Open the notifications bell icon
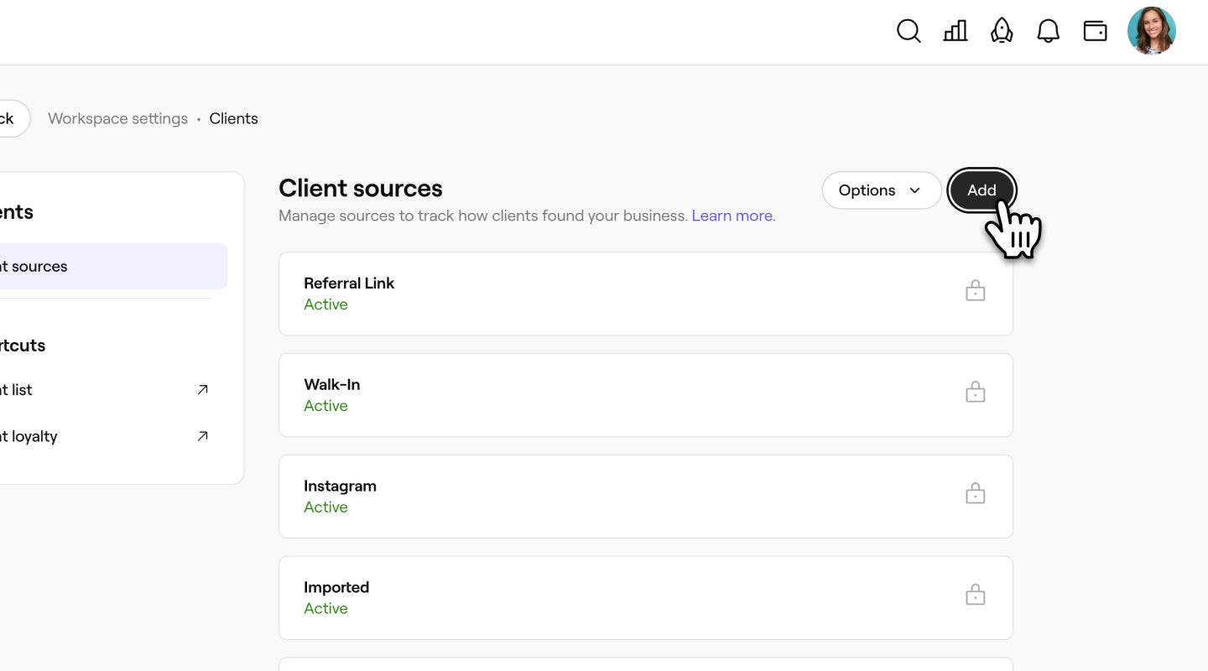The height and width of the screenshot is (671, 1208). [1049, 31]
